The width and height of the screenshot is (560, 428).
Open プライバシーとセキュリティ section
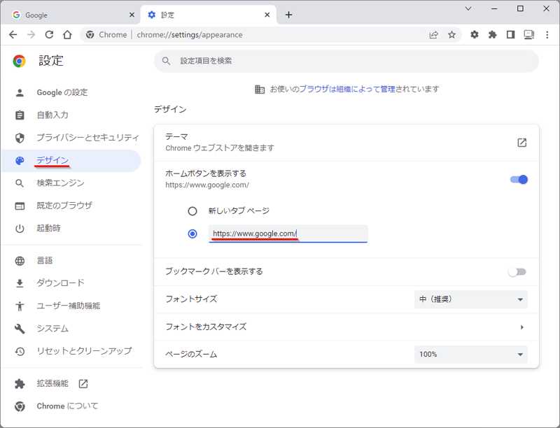87,138
